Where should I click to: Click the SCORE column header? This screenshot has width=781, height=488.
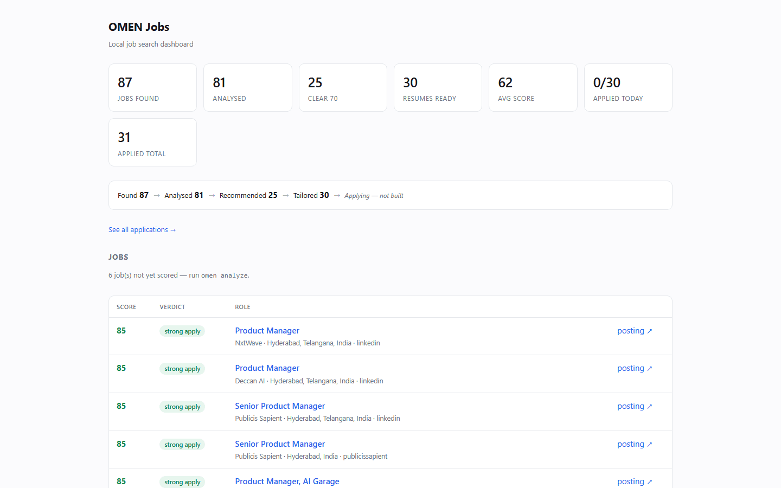(126, 307)
